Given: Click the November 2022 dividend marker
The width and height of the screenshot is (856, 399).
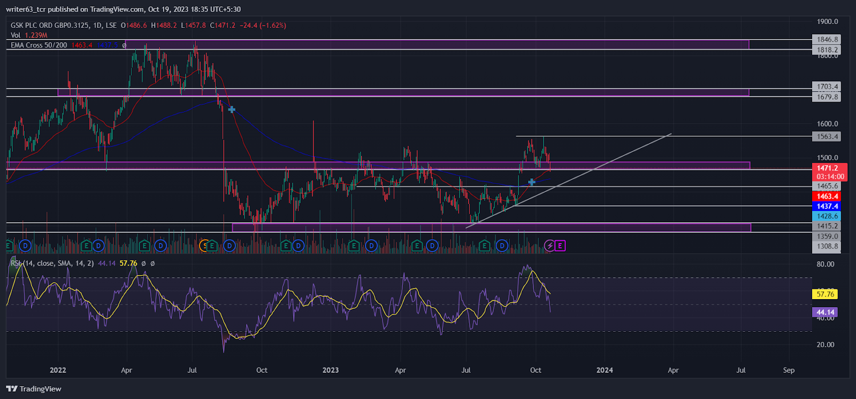Looking at the screenshot, I should (x=298, y=246).
